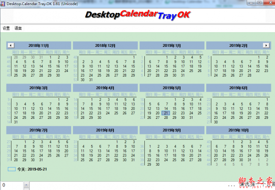The height and width of the screenshot is (190, 275).
Task: Select day 30 in April 2019
Action: [x=99, y=117]
